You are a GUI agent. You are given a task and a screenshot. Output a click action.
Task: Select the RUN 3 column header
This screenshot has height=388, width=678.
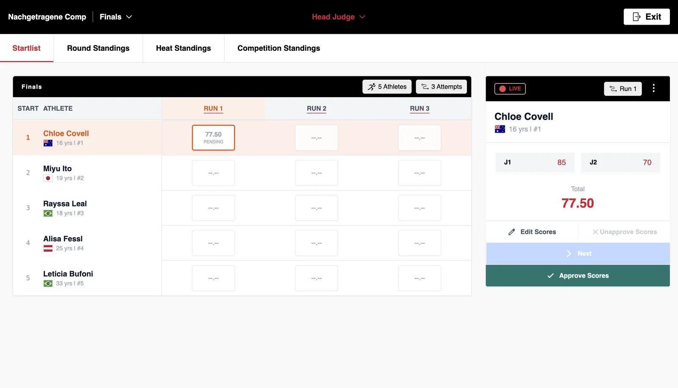pyautogui.click(x=420, y=109)
